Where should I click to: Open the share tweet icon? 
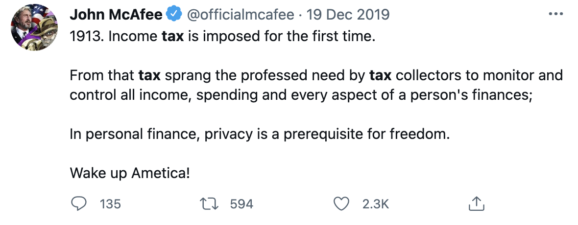click(x=476, y=203)
